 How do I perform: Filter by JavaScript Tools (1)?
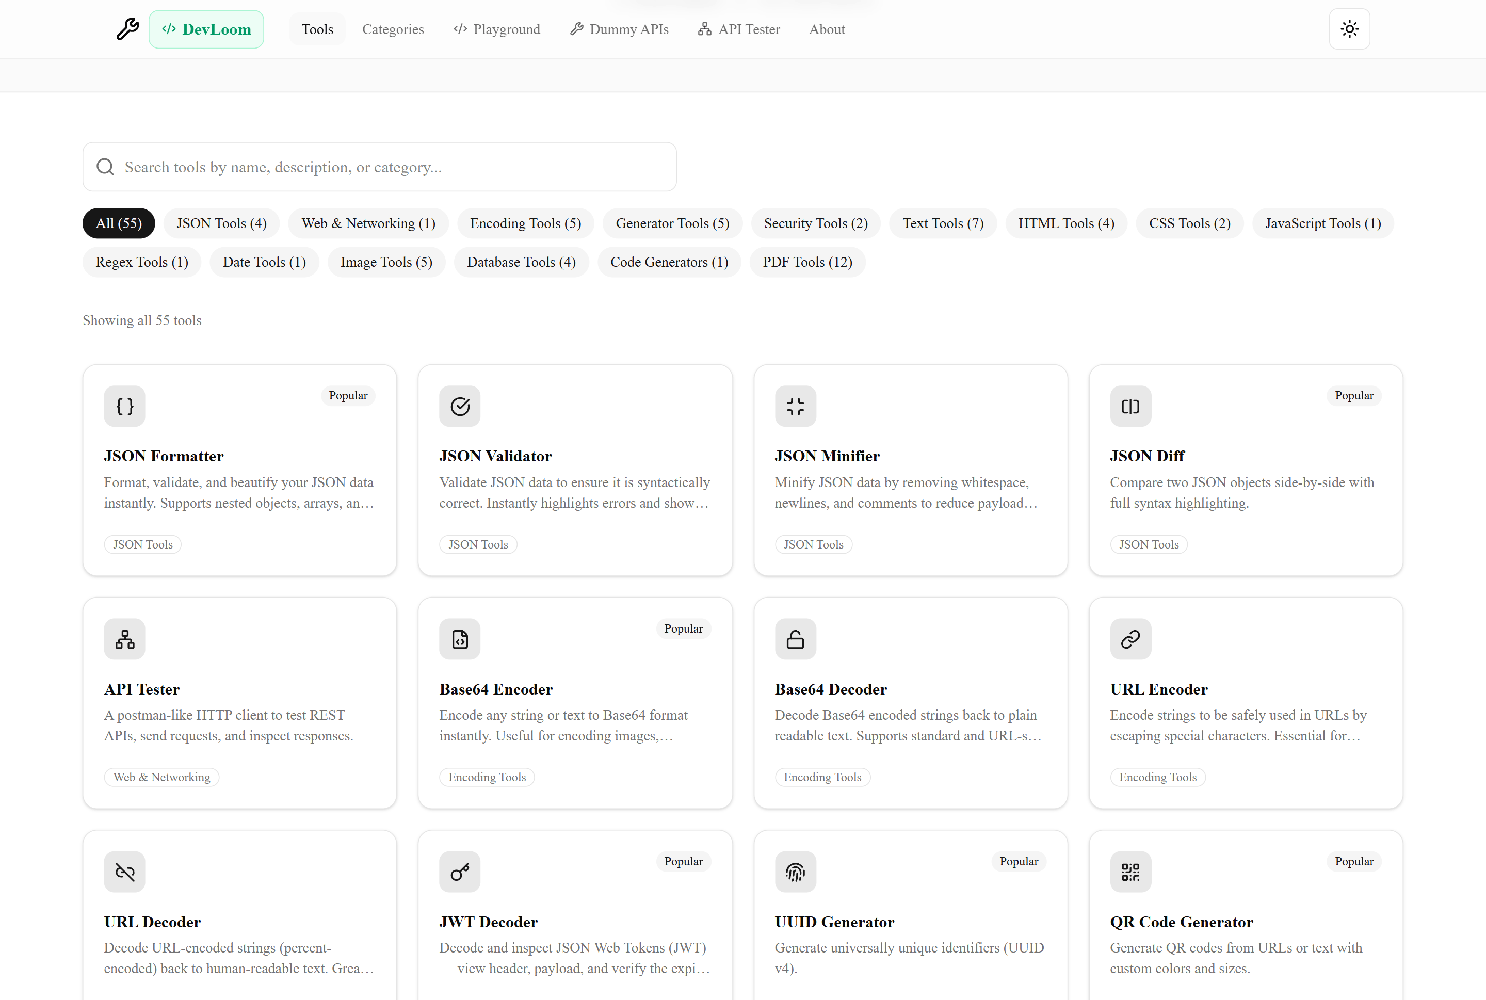click(x=1323, y=223)
